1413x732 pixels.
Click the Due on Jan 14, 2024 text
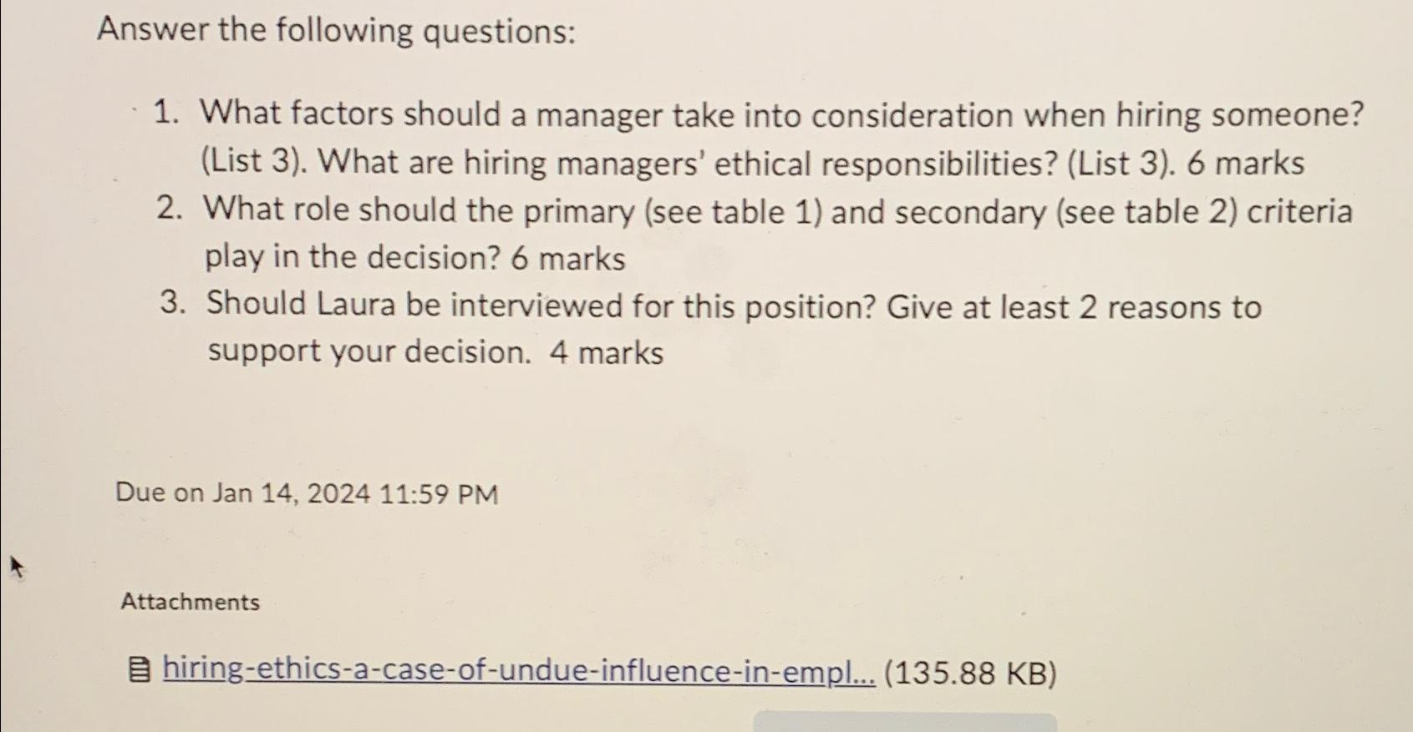243,493
